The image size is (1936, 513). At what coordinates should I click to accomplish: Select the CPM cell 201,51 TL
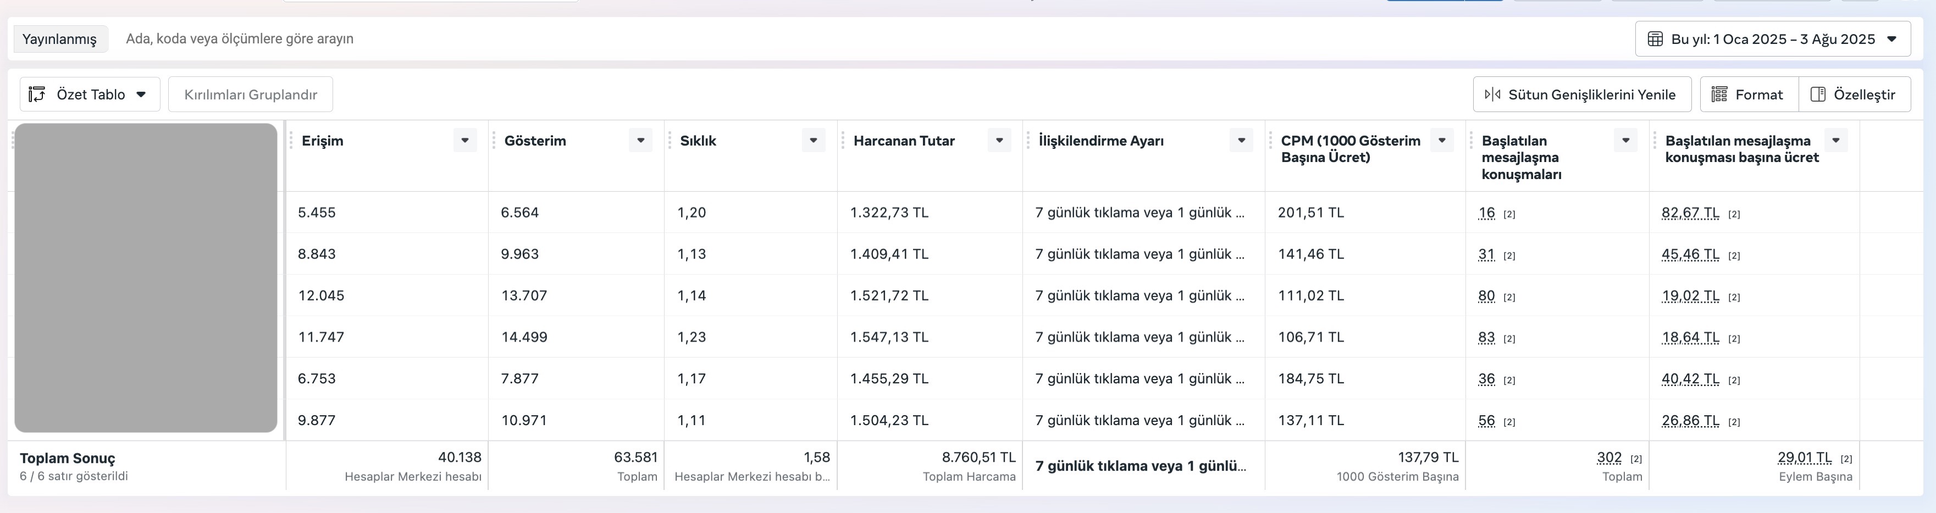[1310, 213]
